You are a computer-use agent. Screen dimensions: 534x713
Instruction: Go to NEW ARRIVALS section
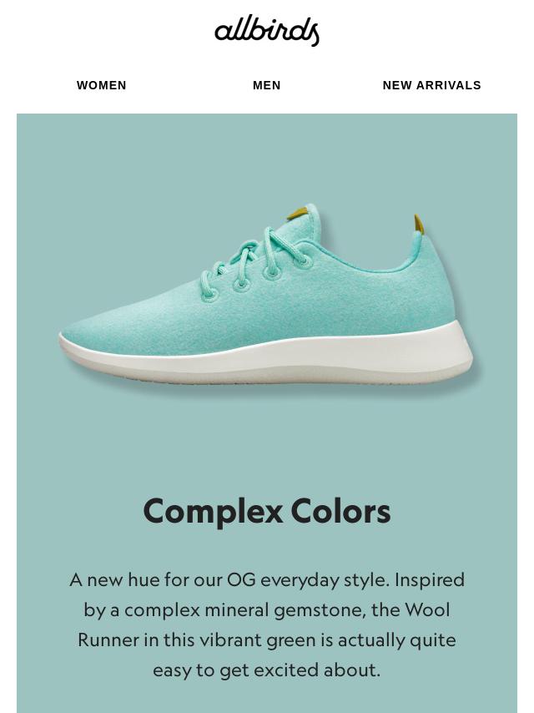click(x=431, y=85)
